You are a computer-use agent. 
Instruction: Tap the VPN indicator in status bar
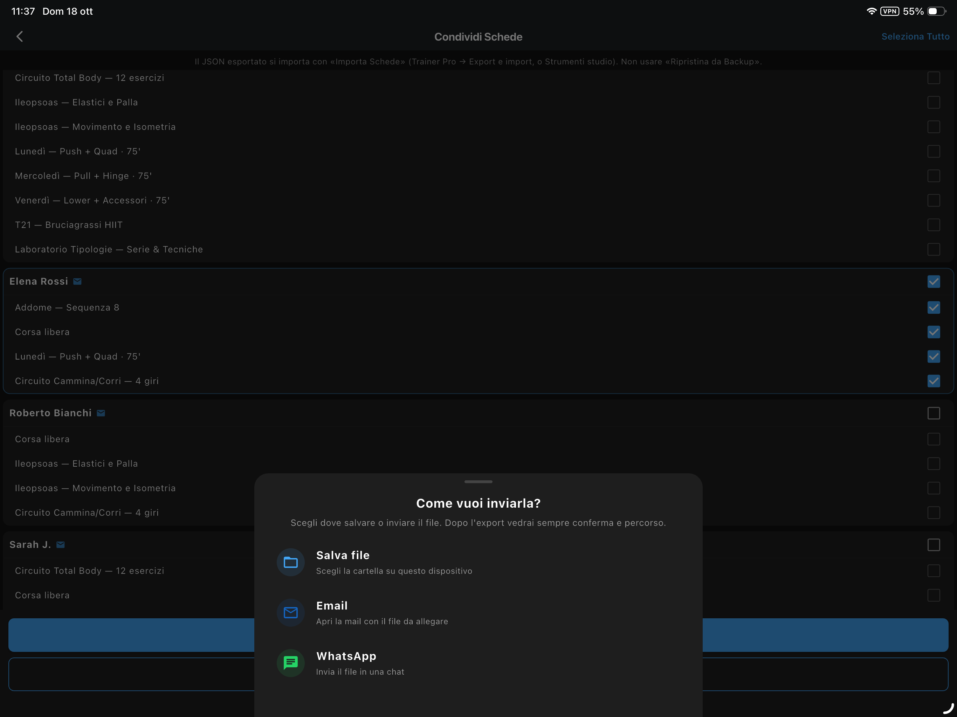(x=889, y=11)
